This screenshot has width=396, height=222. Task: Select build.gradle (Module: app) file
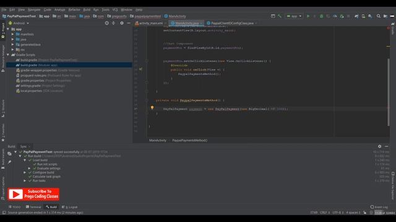(69, 65)
